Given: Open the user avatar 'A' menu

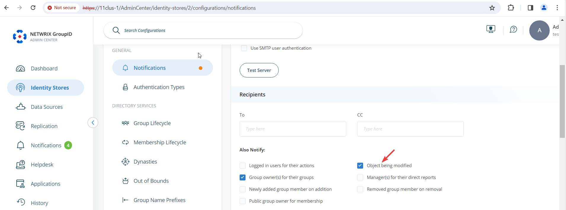Looking at the screenshot, I should [x=539, y=30].
